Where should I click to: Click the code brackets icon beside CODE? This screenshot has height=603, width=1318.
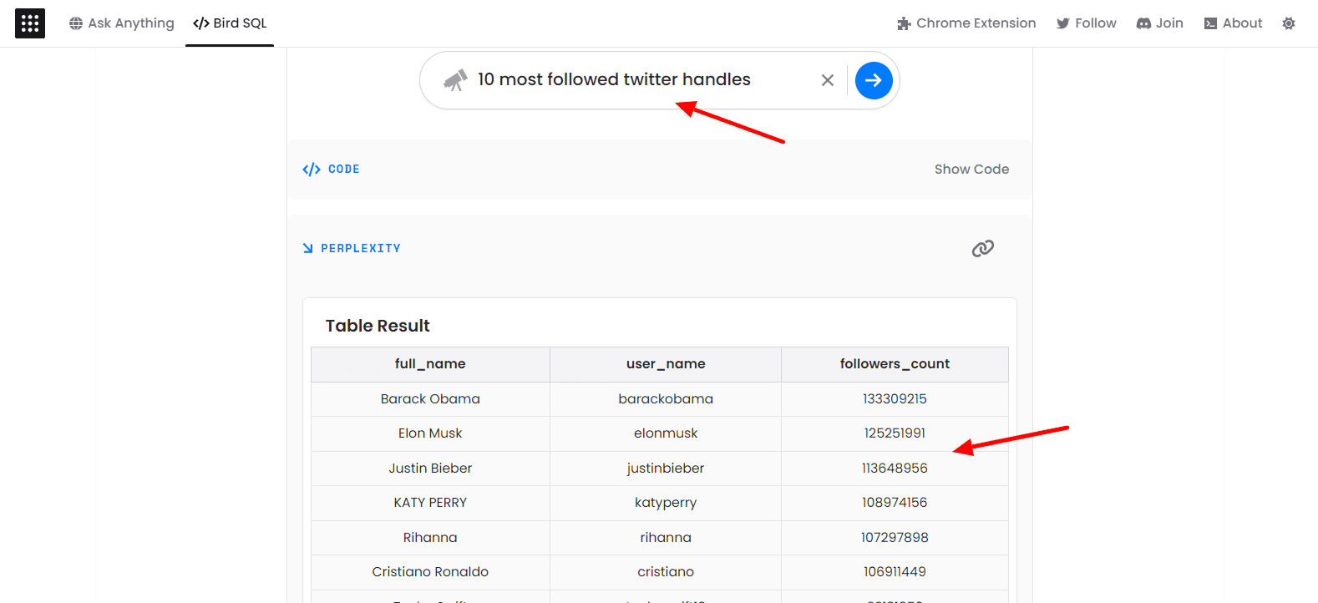[x=312, y=170]
